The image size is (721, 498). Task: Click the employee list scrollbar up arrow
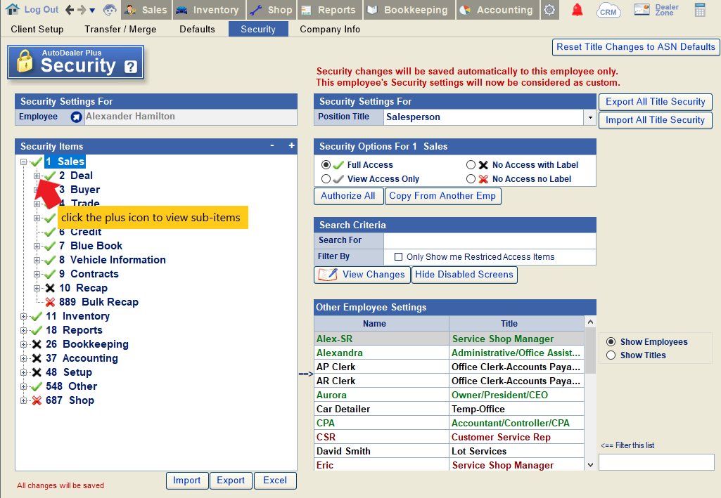590,322
